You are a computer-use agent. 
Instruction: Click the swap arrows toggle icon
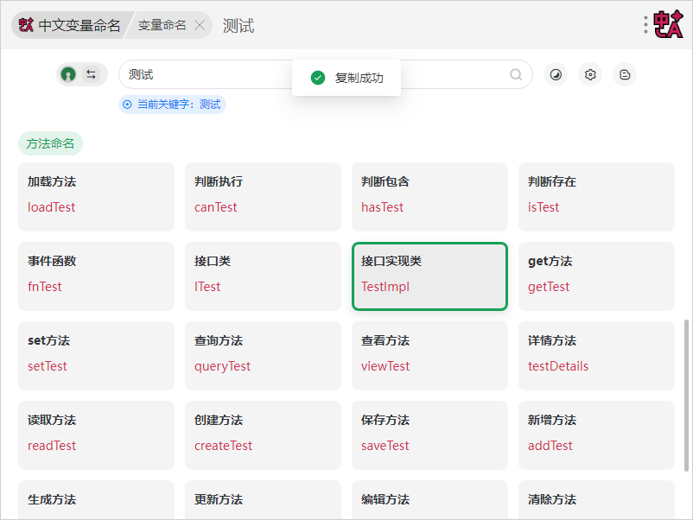point(91,74)
